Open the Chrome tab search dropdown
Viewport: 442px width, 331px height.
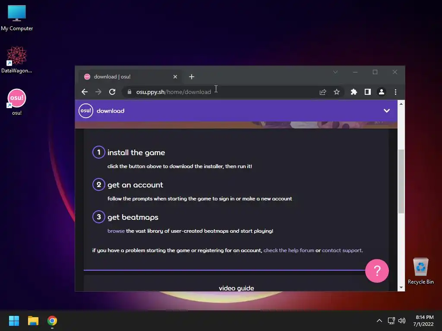pos(335,72)
